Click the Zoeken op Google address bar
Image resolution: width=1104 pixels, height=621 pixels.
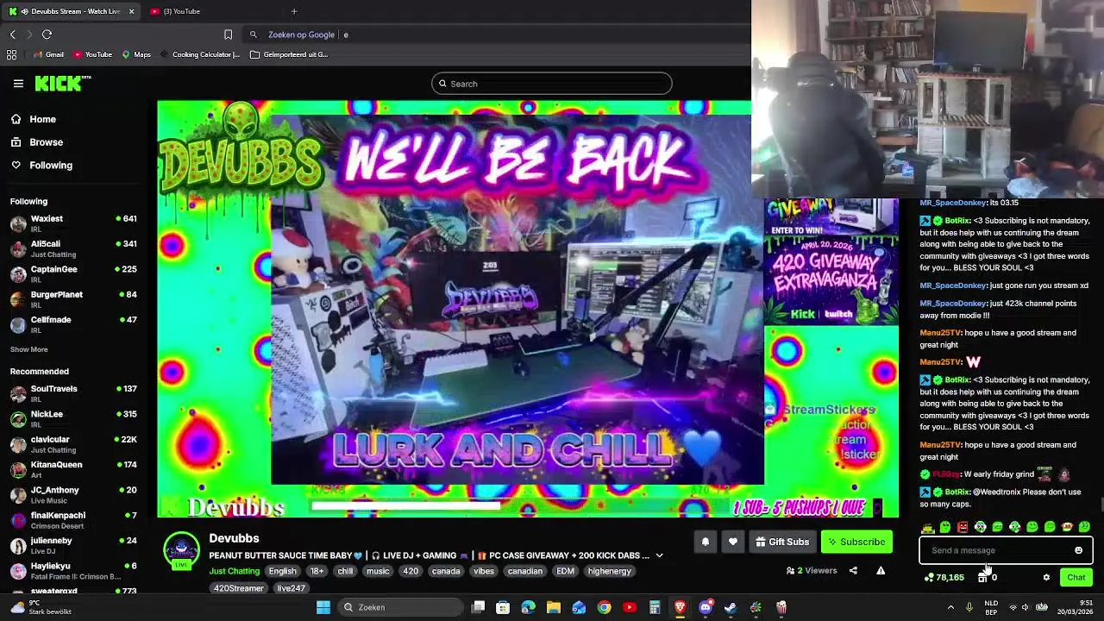(500, 34)
